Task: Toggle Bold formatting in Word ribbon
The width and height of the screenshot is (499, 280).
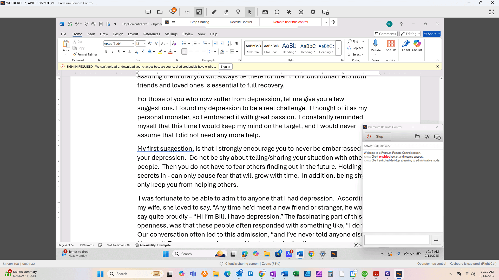Action: tap(106, 52)
